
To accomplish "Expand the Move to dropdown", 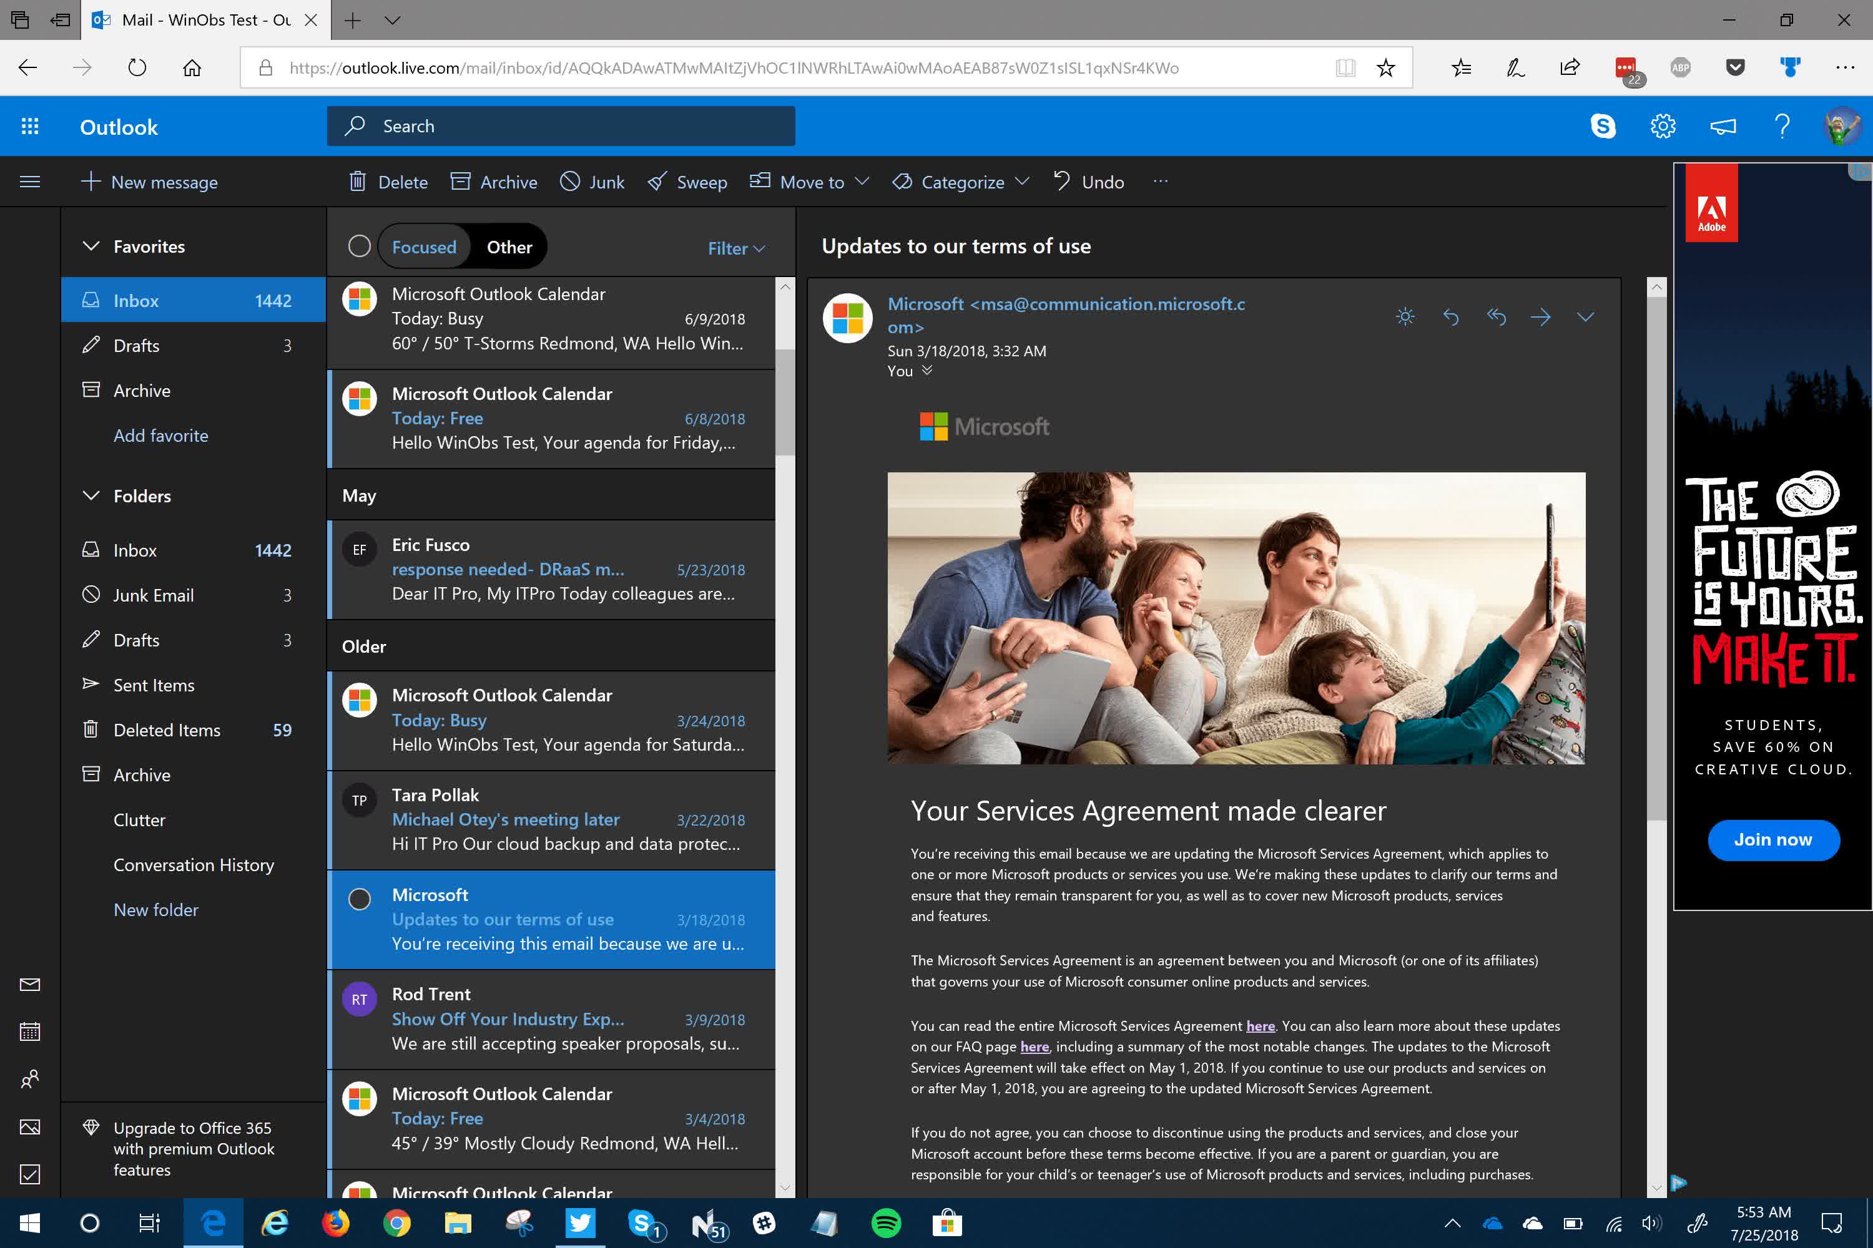I will [810, 182].
